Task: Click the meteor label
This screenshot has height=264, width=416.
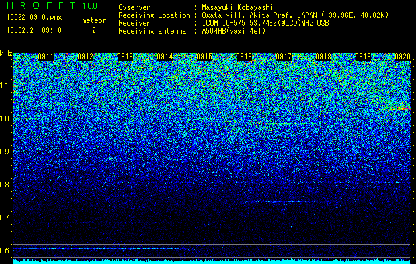Action: 94,20
